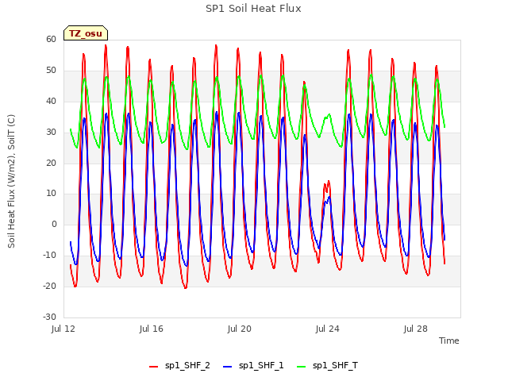This screenshot has width=508, height=381.
Task: Click the sp1_SHF_1 legend label
Action: (261, 365)
